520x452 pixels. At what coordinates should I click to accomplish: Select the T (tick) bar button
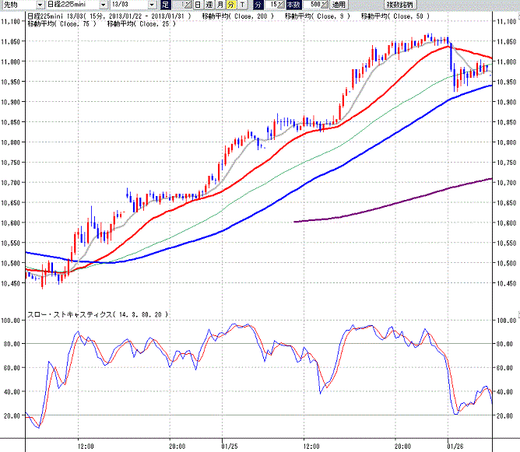[x=242, y=5]
